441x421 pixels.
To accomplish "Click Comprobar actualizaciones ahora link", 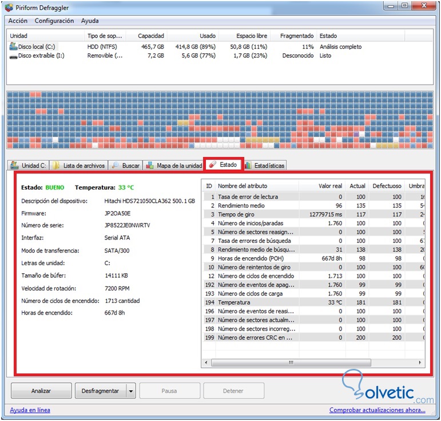I will coord(377,410).
